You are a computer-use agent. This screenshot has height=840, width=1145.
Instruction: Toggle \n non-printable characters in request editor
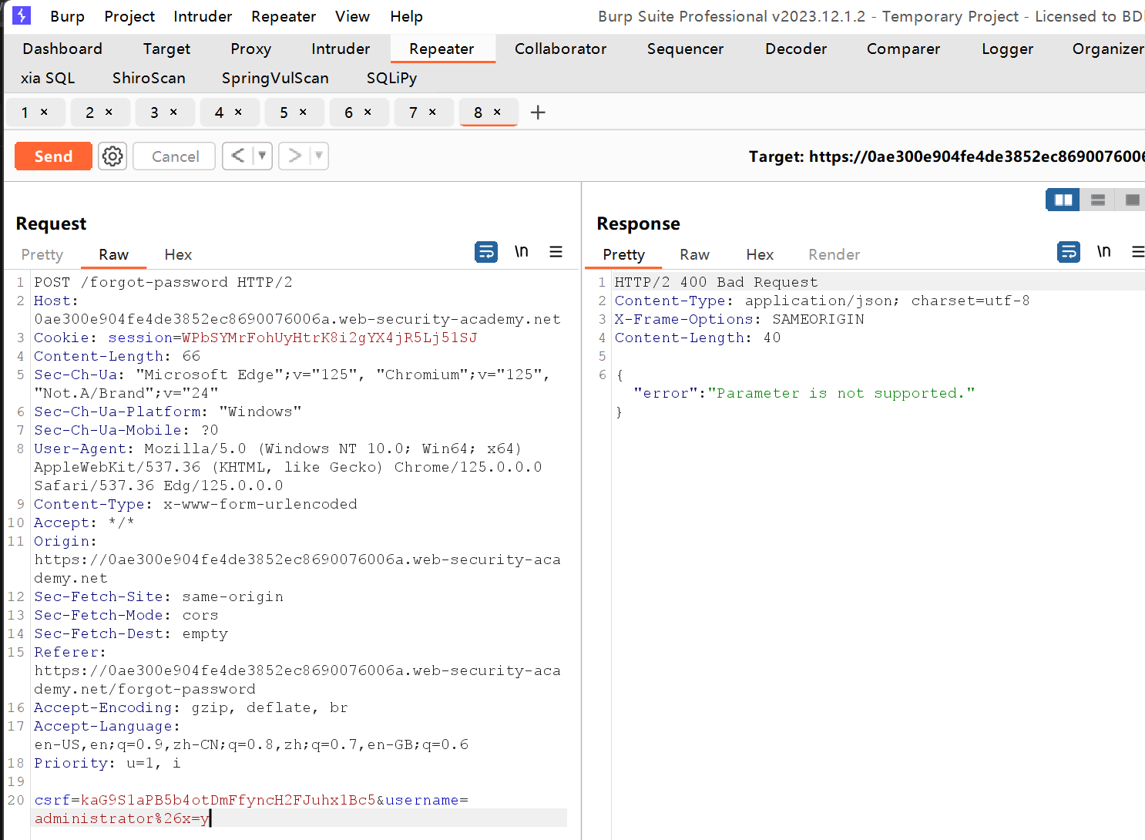point(521,251)
